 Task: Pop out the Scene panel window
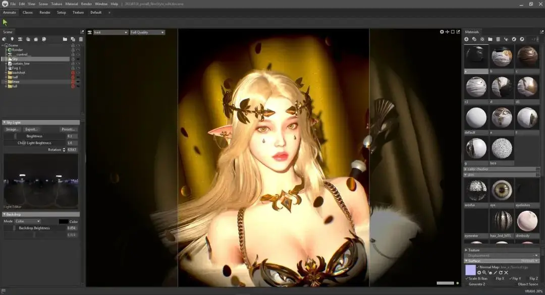click(82, 32)
